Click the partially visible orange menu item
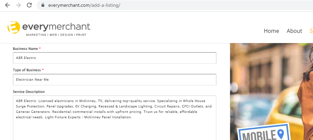 click(311, 31)
